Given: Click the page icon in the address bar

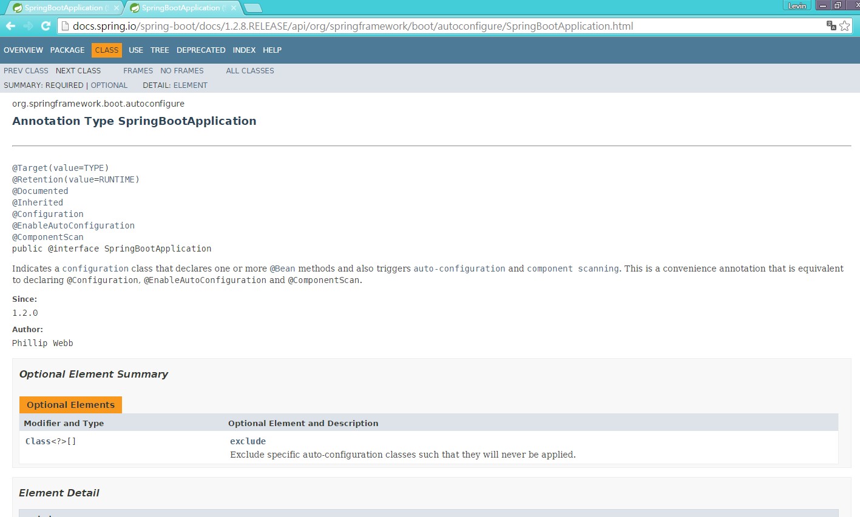Looking at the screenshot, I should point(65,26).
